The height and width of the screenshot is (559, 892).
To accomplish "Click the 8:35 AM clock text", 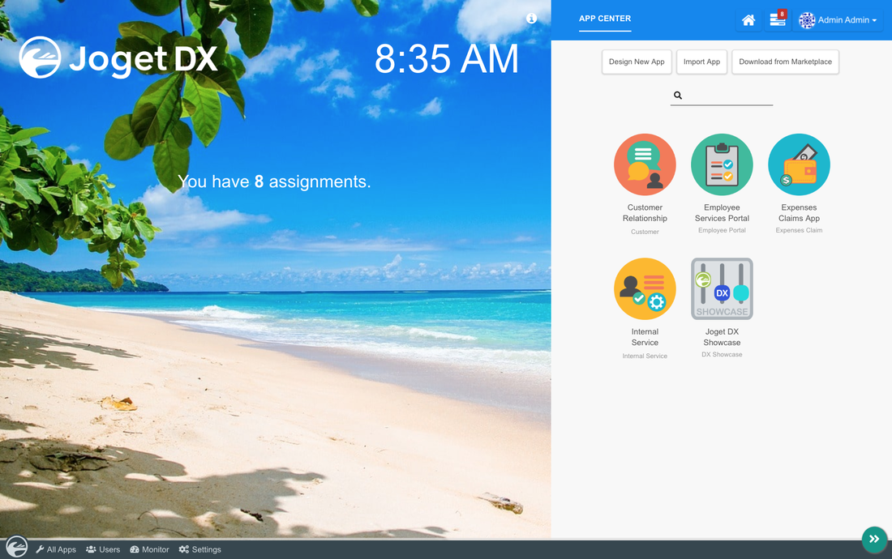I will click(447, 59).
